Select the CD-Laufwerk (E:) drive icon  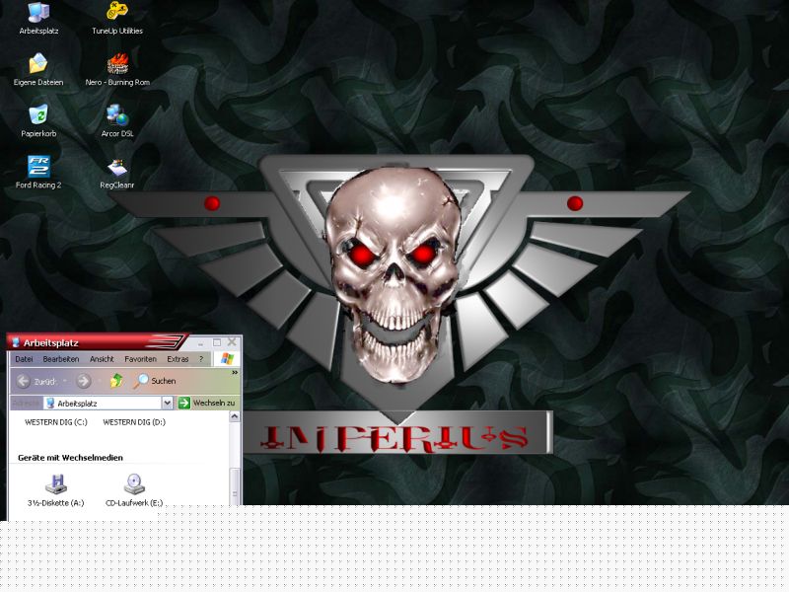134,490
